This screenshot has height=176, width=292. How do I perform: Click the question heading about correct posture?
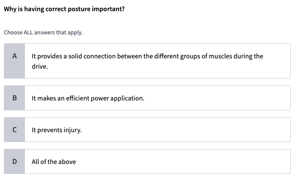64,9
